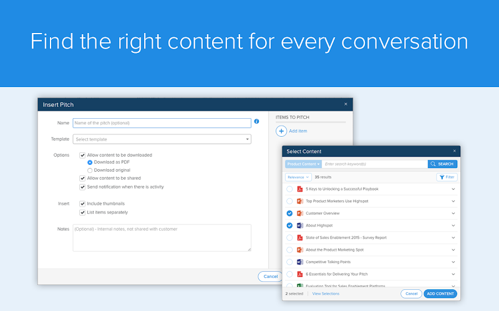Open the Relevance sort dropdown
Screen dimensions: 499x311
pos(298,177)
